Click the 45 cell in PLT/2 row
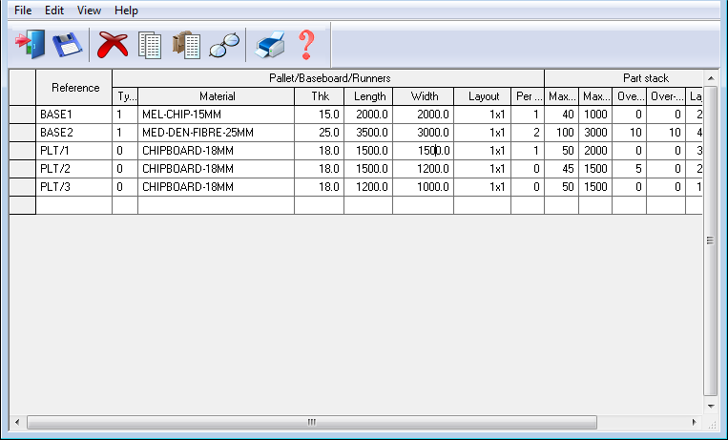728x440 pixels. point(561,169)
